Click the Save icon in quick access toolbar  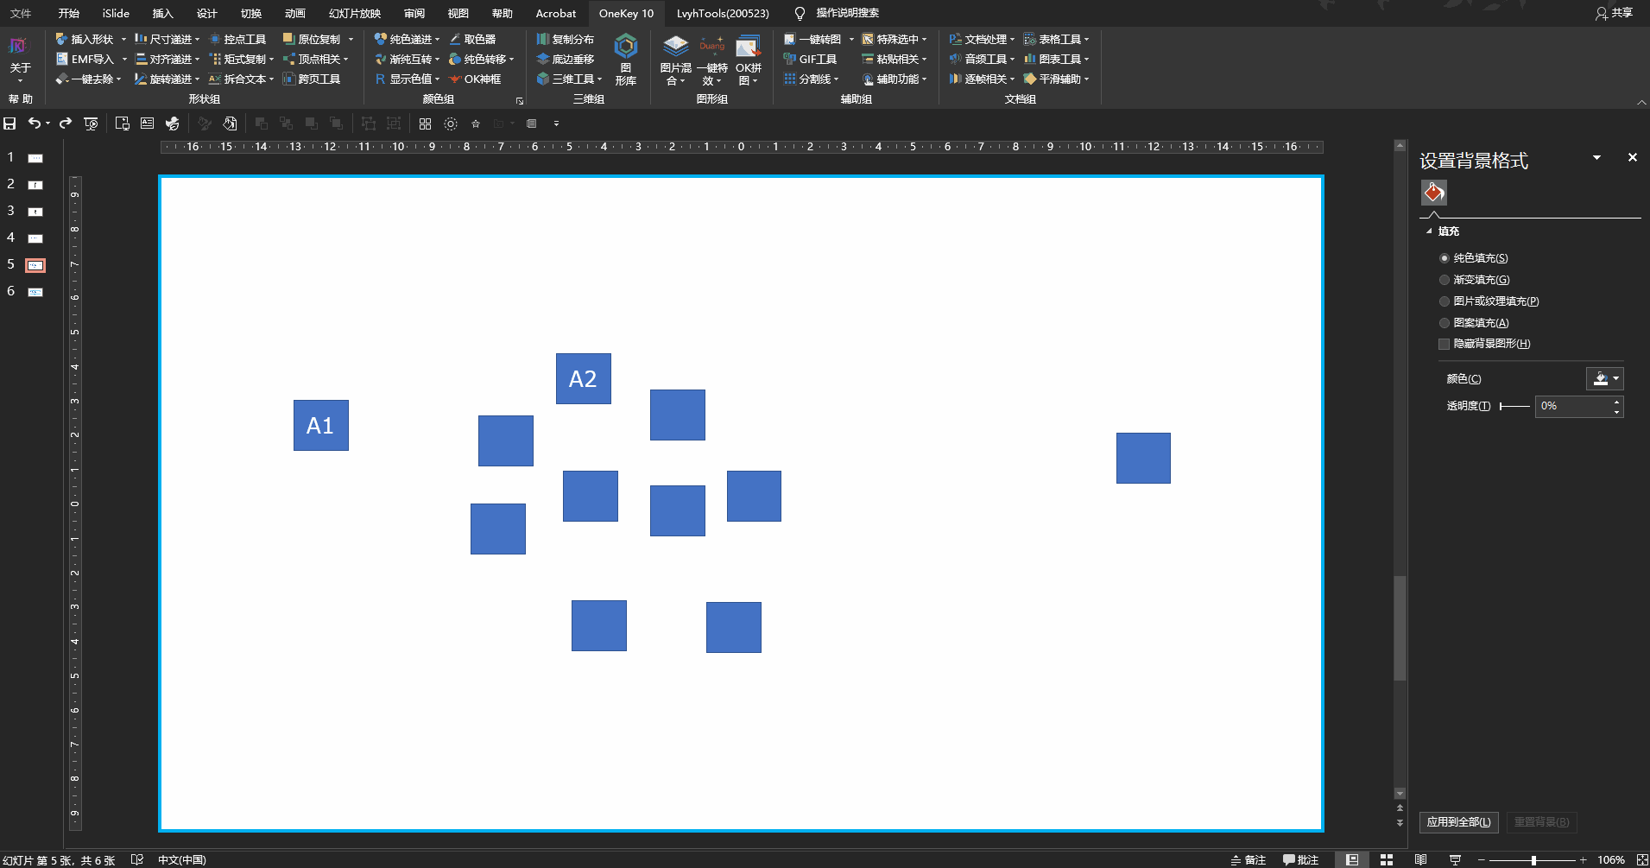[10, 124]
